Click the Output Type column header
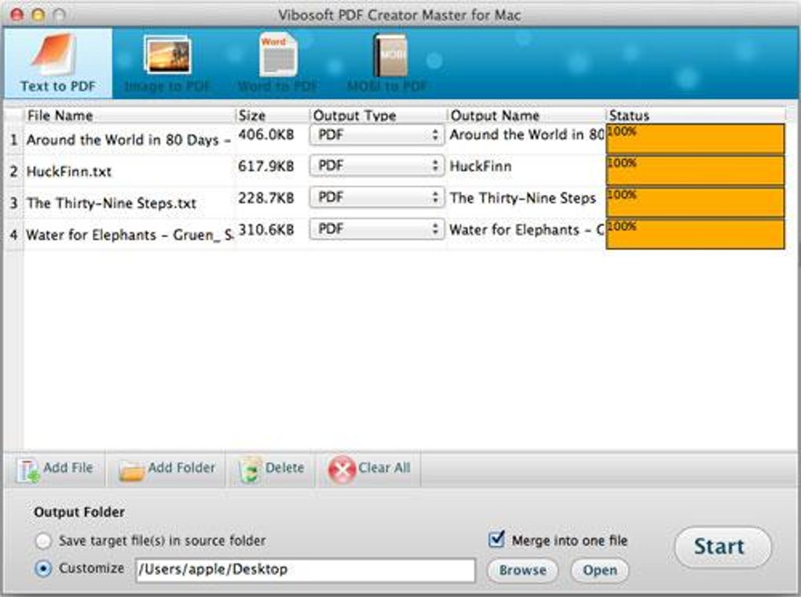 [x=378, y=115]
